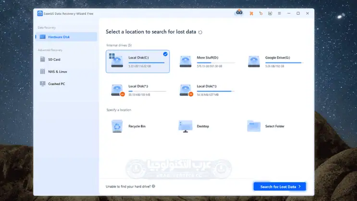This screenshot has width=357, height=201.
Task: Click usage bar of More Stuff(D:)
Action: point(216,63)
